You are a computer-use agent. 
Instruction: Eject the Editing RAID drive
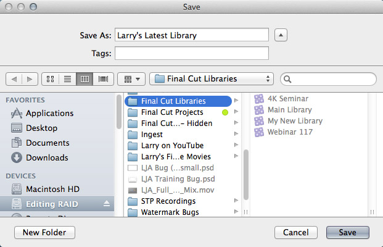[107, 204]
